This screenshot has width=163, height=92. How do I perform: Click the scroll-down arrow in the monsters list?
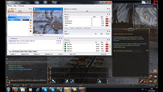tap(110, 51)
